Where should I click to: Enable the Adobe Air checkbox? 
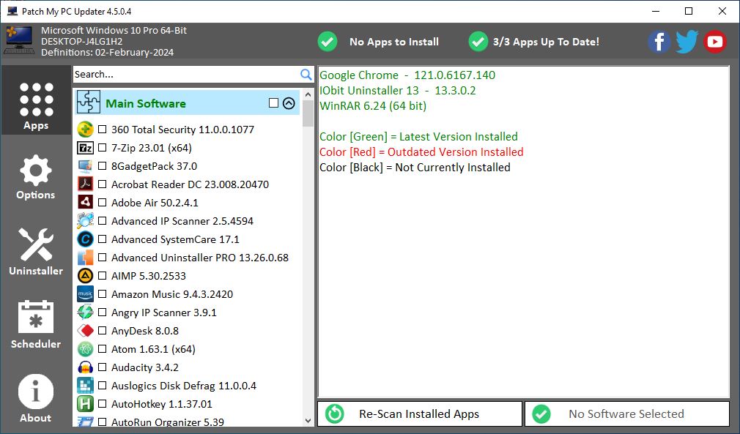[102, 203]
